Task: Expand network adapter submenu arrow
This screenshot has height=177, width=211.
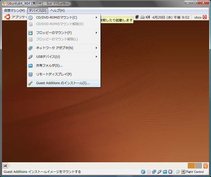Action: pyautogui.click(x=96, y=48)
